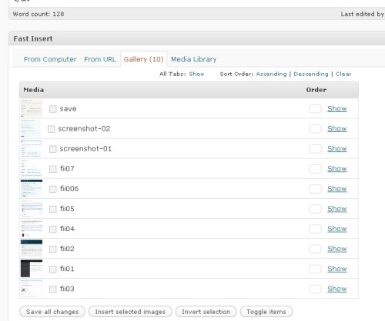The image size is (385, 321).
Task: Click the screenshot-02 thumbnail
Action: 32,128
